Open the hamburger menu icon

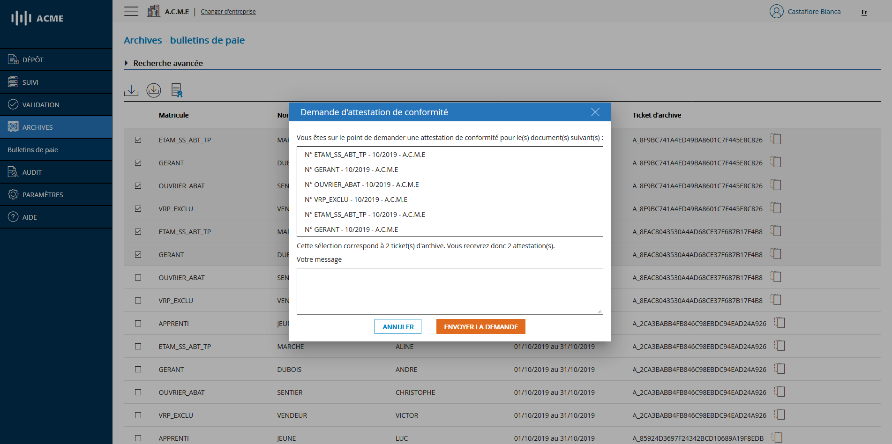[x=131, y=11]
